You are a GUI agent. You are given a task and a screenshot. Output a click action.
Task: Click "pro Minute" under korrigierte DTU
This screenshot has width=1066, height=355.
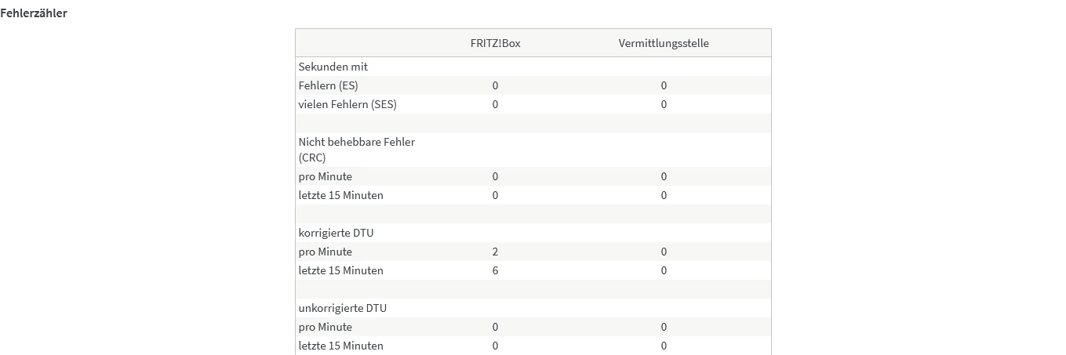tap(325, 252)
